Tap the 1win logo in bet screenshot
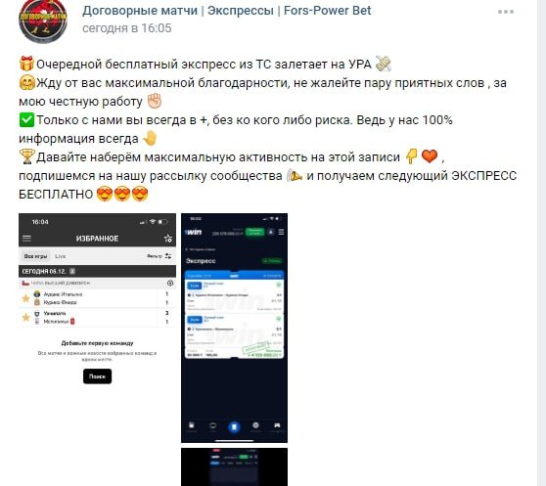This screenshot has width=546, height=486. pyautogui.click(x=194, y=232)
